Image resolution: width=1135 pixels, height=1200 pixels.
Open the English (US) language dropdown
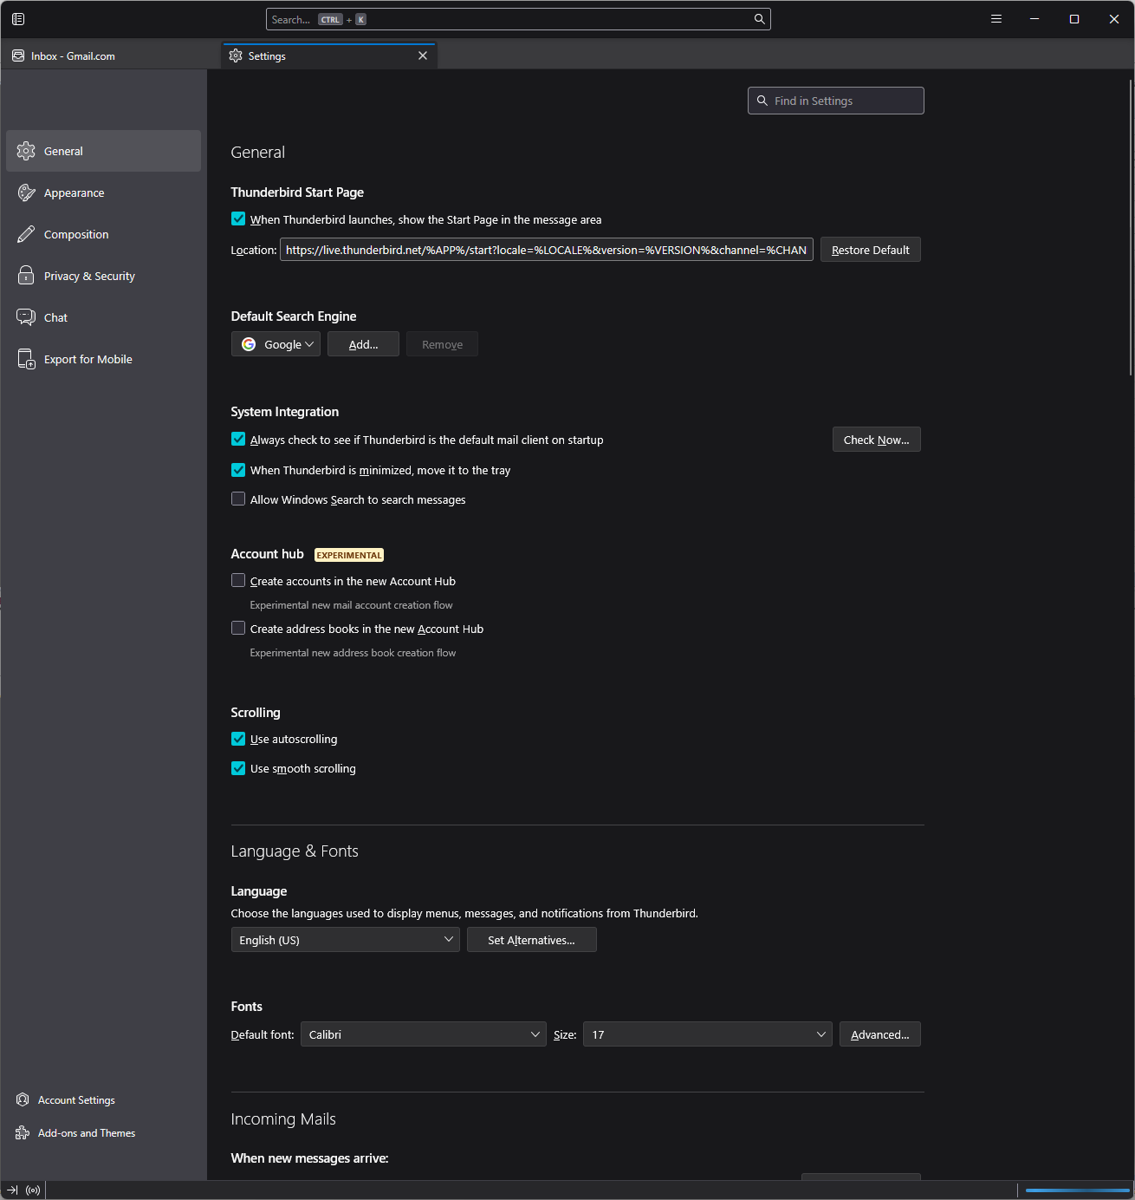point(345,940)
